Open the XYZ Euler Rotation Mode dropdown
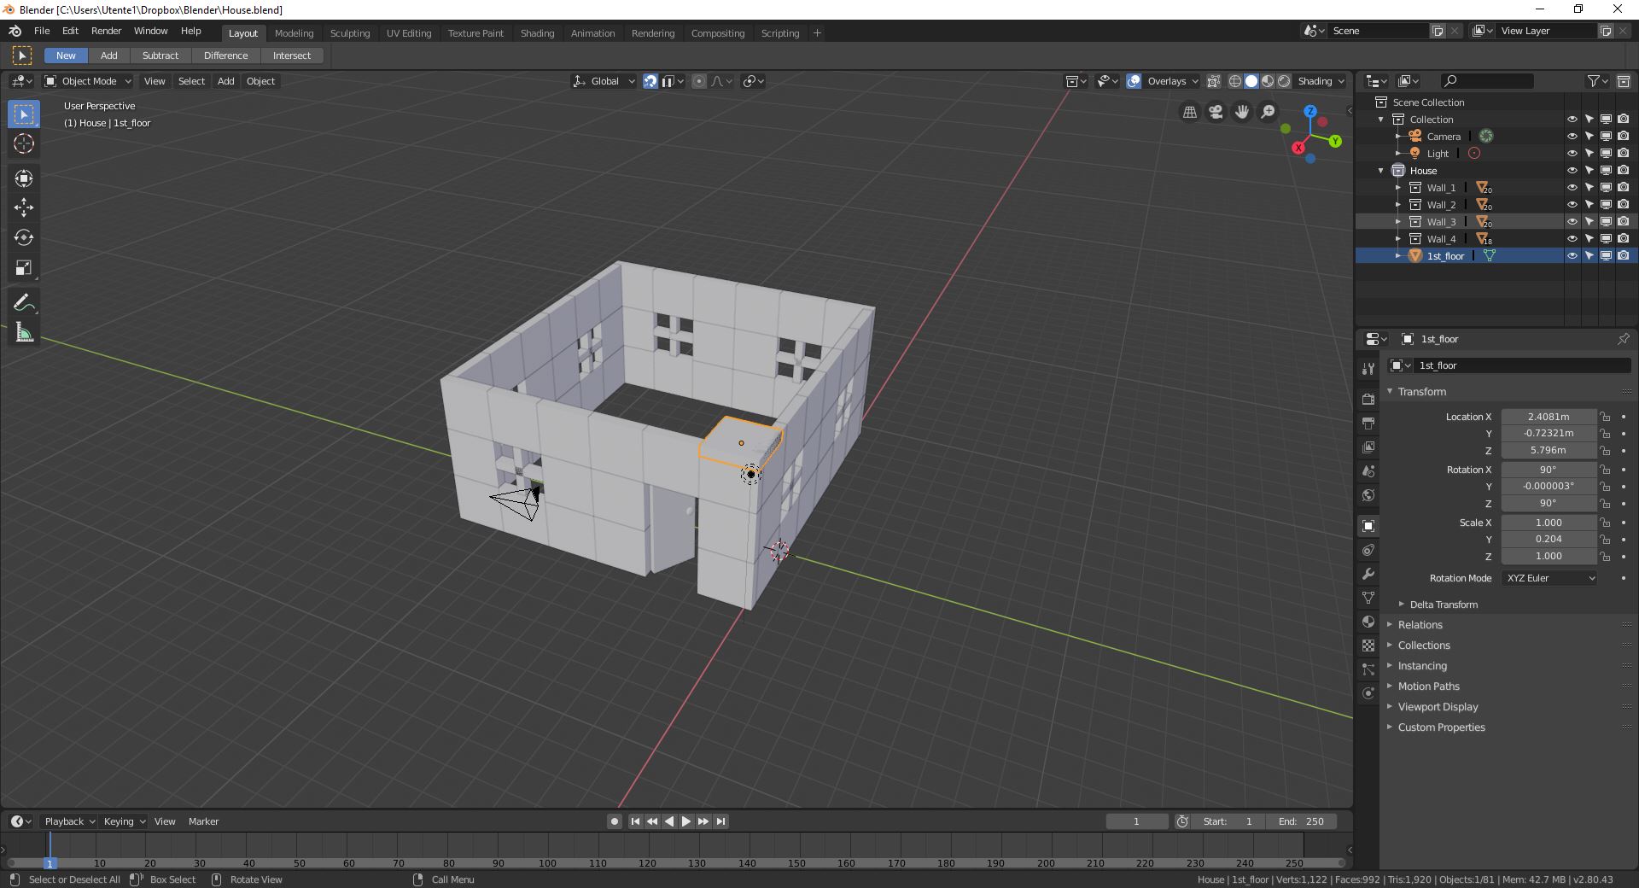The width and height of the screenshot is (1639, 888). click(x=1549, y=578)
